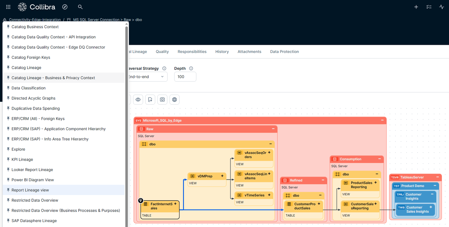Set the Depth value input field
Image resolution: width=449 pixels, height=227 pixels.
tap(185, 77)
